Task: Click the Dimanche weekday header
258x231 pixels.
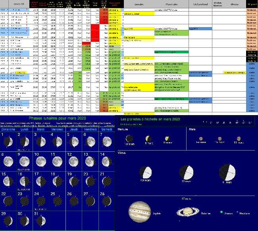Action: pyautogui.click(x=8, y=129)
